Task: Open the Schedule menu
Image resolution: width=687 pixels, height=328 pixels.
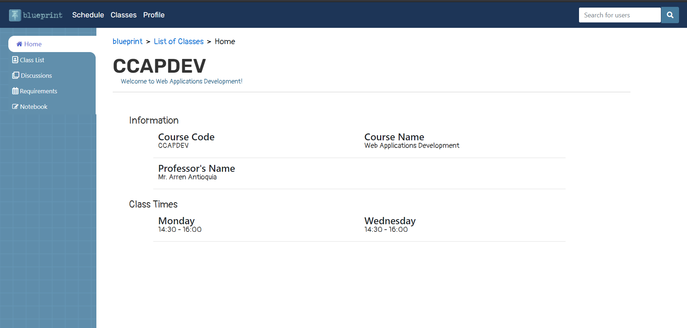Action: click(x=88, y=15)
